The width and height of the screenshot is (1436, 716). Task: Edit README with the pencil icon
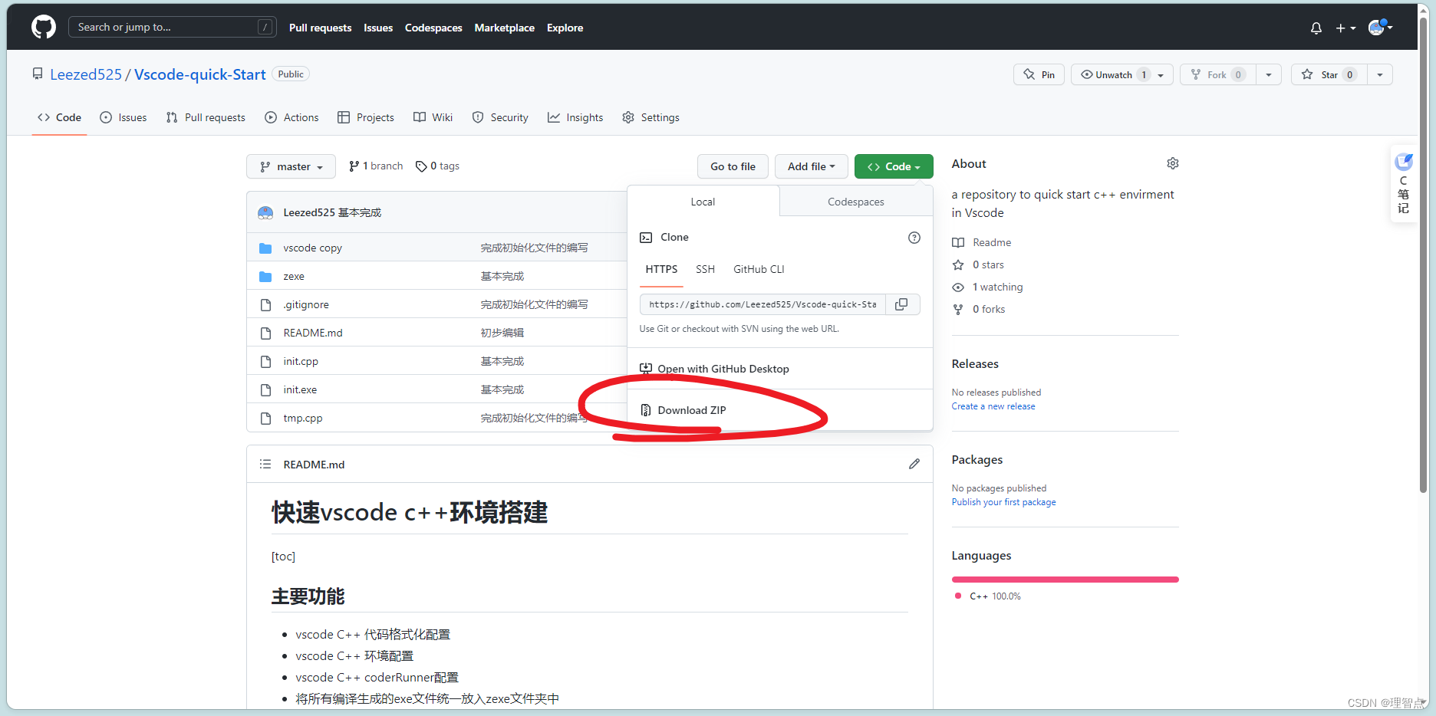(x=914, y=464)
